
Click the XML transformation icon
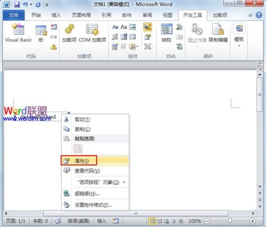pos(179,37)
